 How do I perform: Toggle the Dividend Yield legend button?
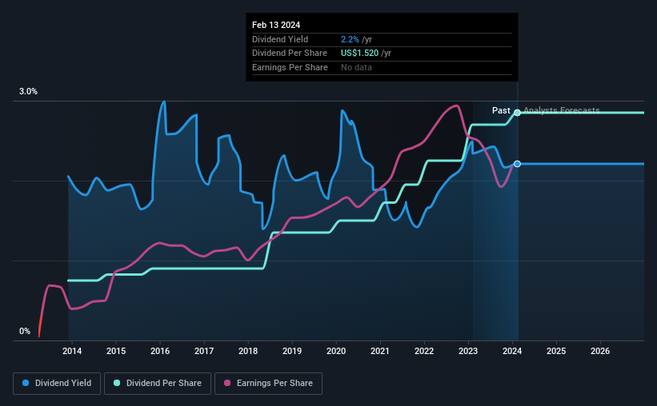(x=57, y=384)
